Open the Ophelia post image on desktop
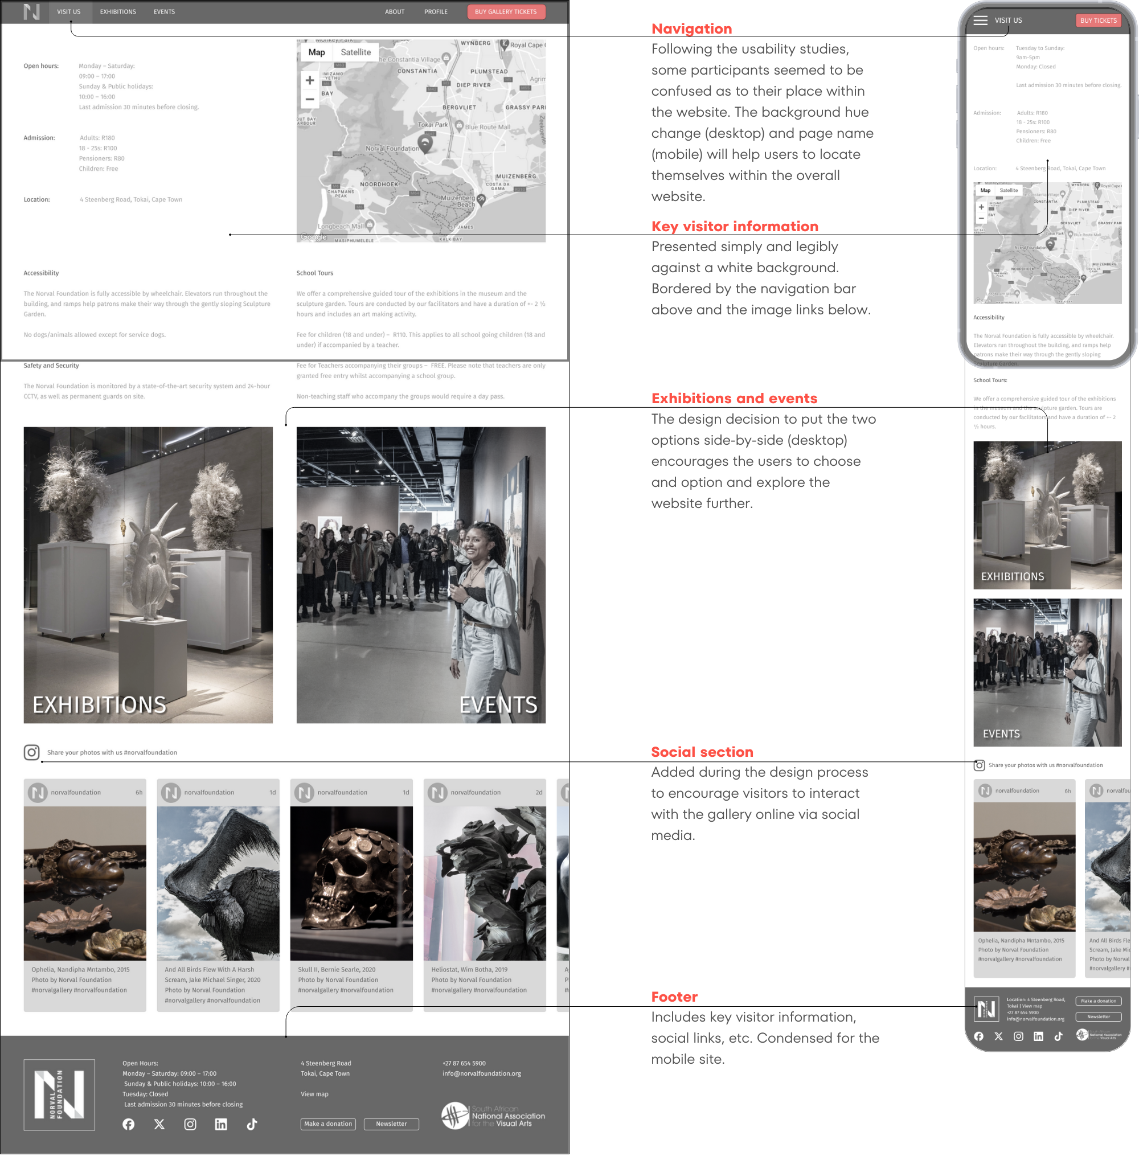 85,883
